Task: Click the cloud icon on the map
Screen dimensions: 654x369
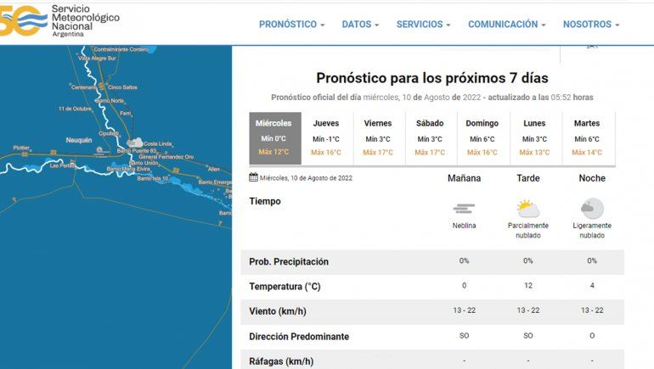Action: pos(134,143)
